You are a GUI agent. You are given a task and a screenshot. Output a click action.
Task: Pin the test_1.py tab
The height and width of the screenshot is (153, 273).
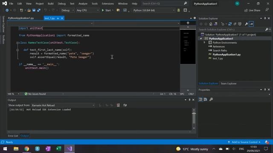[58, 18]
